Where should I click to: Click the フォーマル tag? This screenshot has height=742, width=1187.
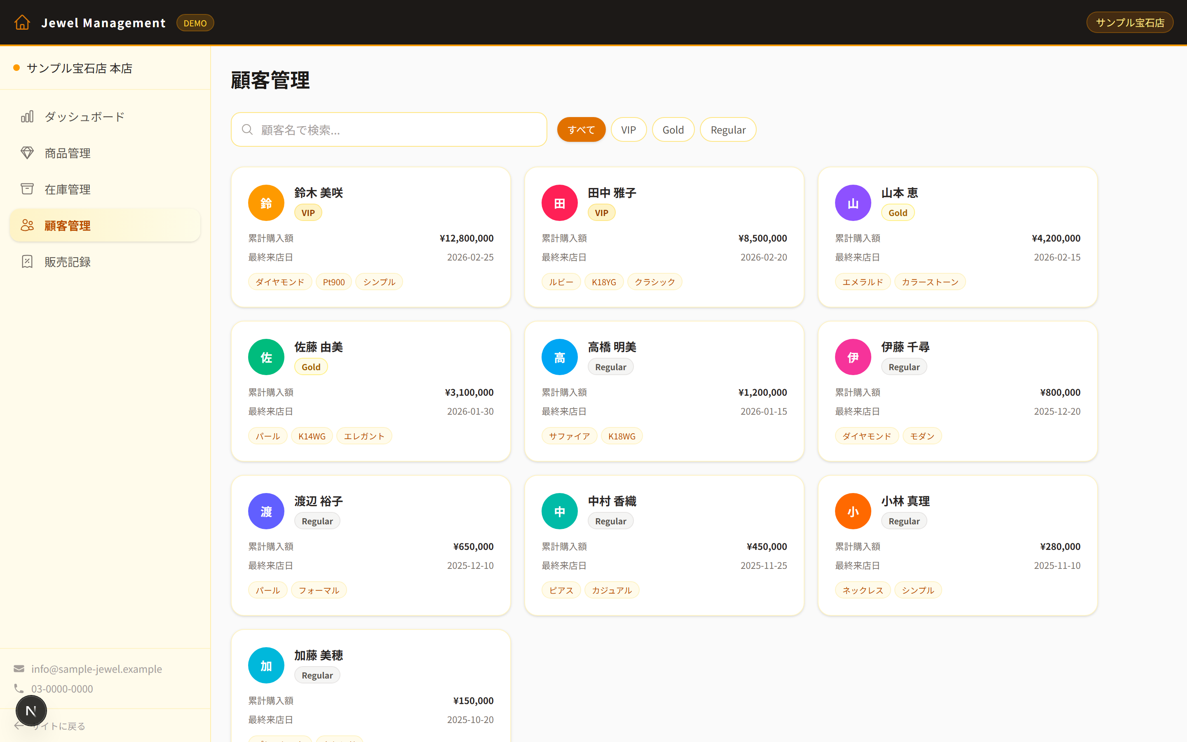319,590
